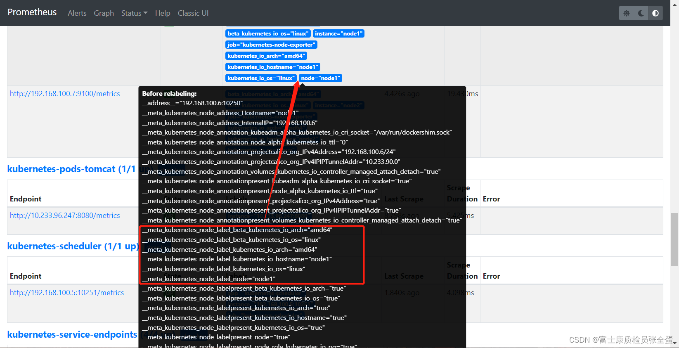
Task: Click Before relabeling tooltip heading
Action: click(169, 94)
